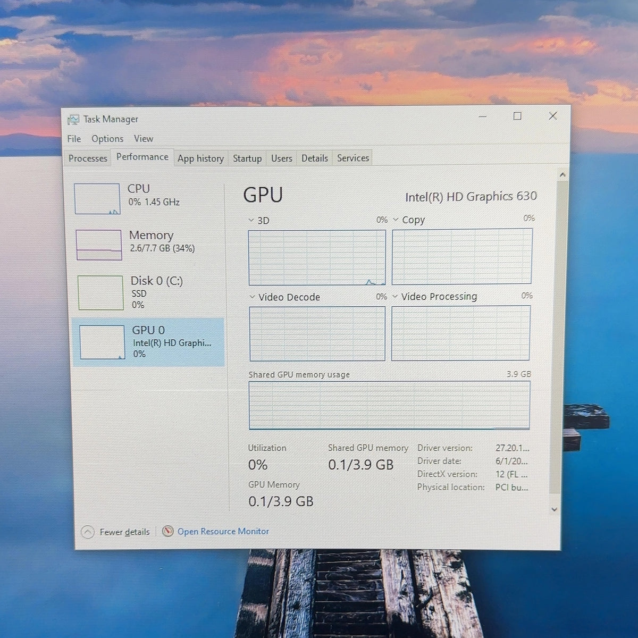Switch to the Details tab
Image resolution: width=638 pixels, height=638 pixels.
pos(315,158)
